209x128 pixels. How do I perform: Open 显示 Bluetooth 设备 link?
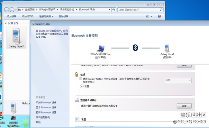[46, 107]
